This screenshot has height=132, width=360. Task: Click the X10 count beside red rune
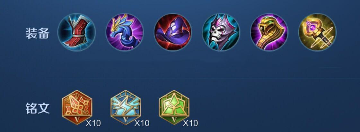93,123
